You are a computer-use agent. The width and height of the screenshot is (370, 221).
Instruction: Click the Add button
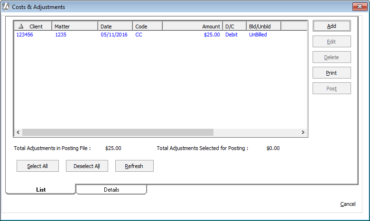coord(332,26)
